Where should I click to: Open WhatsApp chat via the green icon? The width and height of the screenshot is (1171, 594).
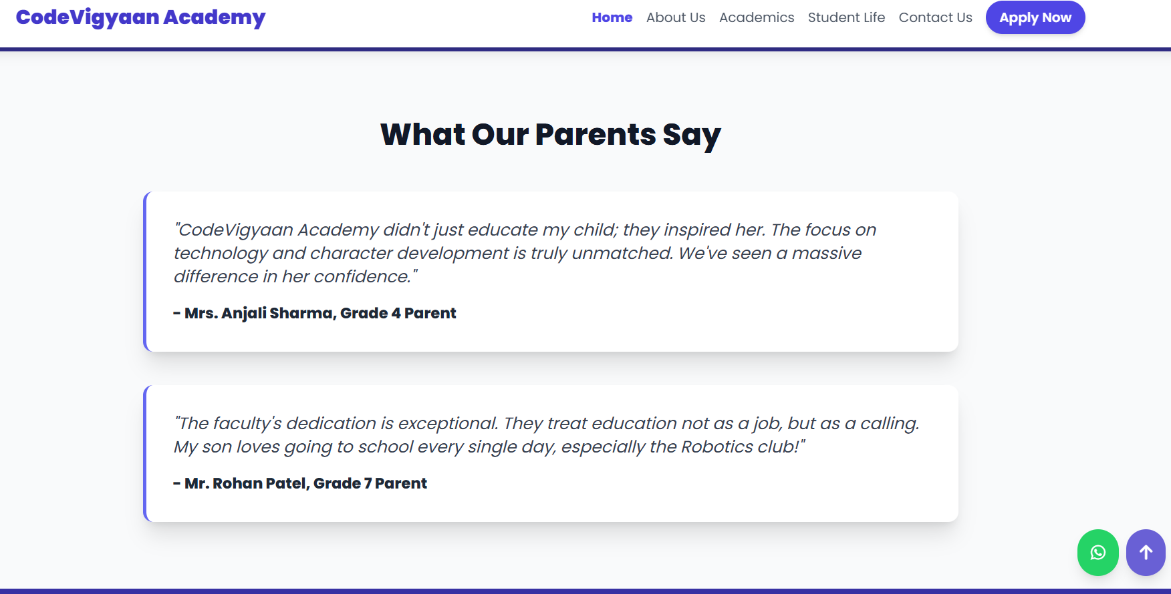[1097, 553]
